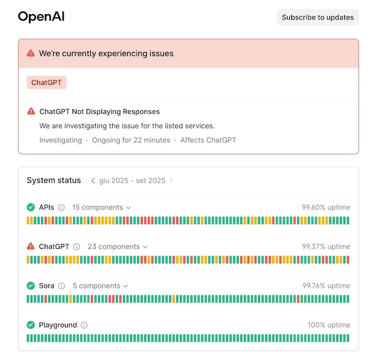
Task: Click the Playground green checkmark status icon
Action: coord(31,325)
